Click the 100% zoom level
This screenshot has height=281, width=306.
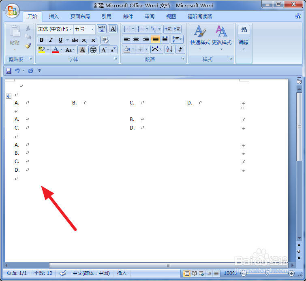point(230,273)
